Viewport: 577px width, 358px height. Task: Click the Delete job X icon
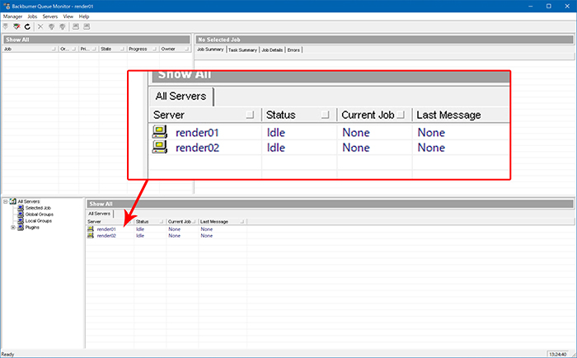click(x=40, y=26)
